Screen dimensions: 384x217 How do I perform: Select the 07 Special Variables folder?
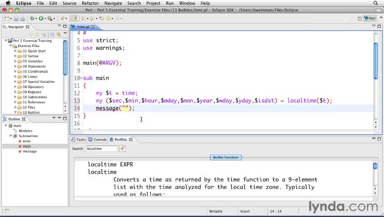coord(38,82)
